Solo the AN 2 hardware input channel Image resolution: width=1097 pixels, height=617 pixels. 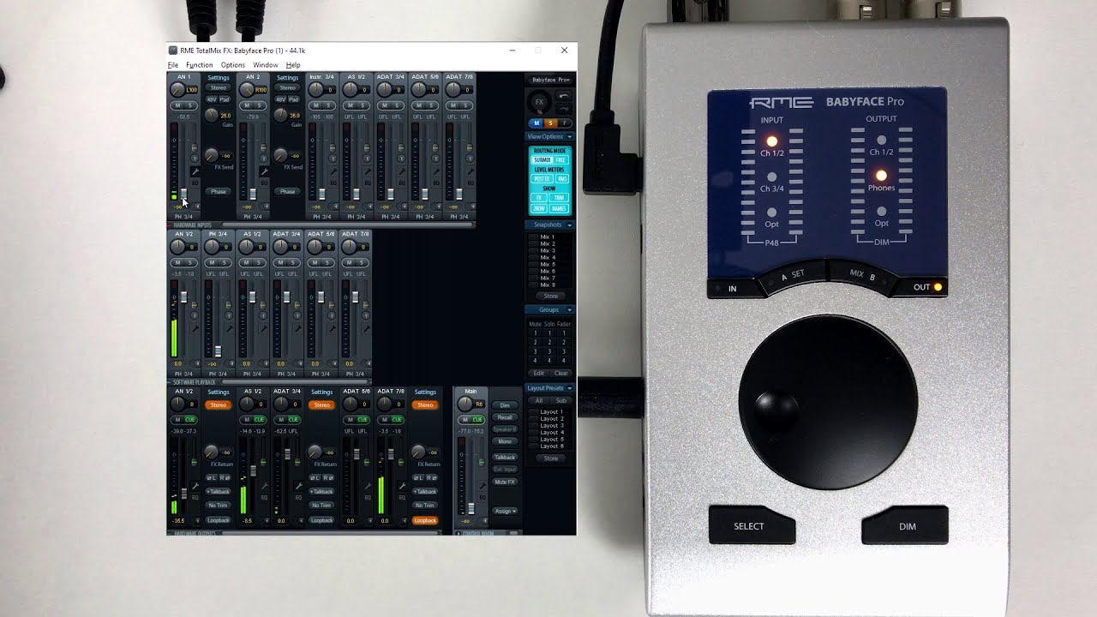tap(259, 105)
